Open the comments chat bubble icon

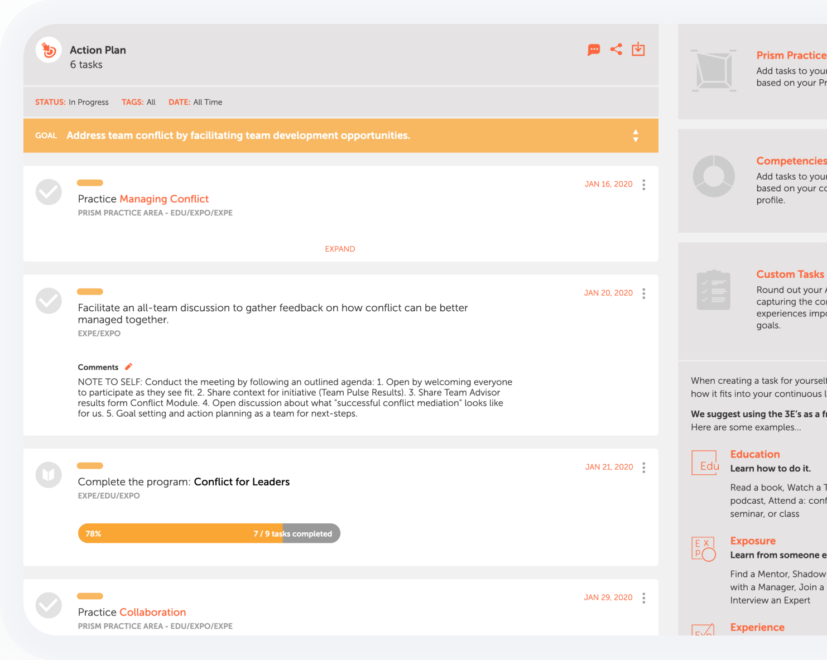(594, 50)
